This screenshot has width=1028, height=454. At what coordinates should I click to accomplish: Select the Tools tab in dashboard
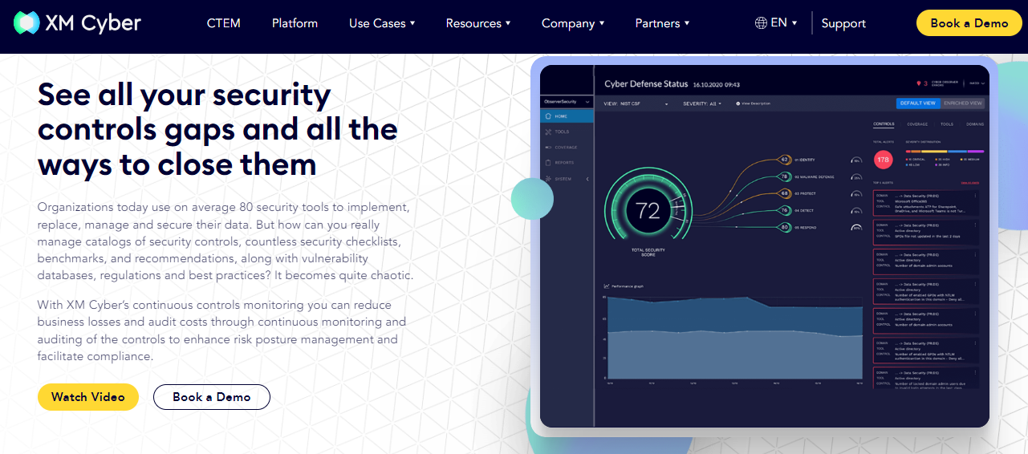click(947, 125)
